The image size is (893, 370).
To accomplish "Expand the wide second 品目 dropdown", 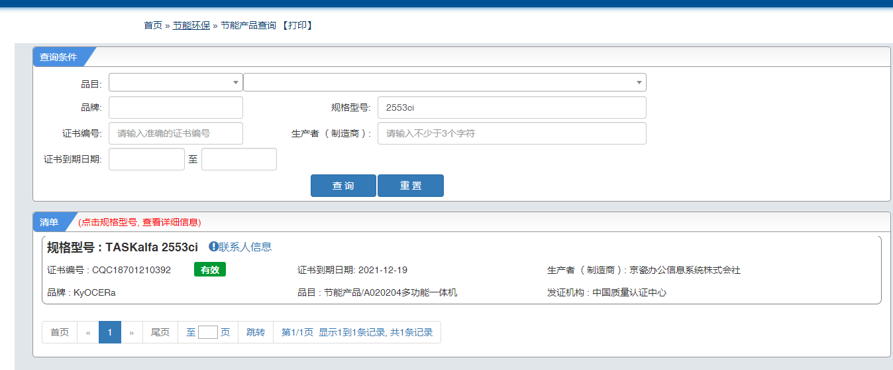I will [x=445, y=82].
